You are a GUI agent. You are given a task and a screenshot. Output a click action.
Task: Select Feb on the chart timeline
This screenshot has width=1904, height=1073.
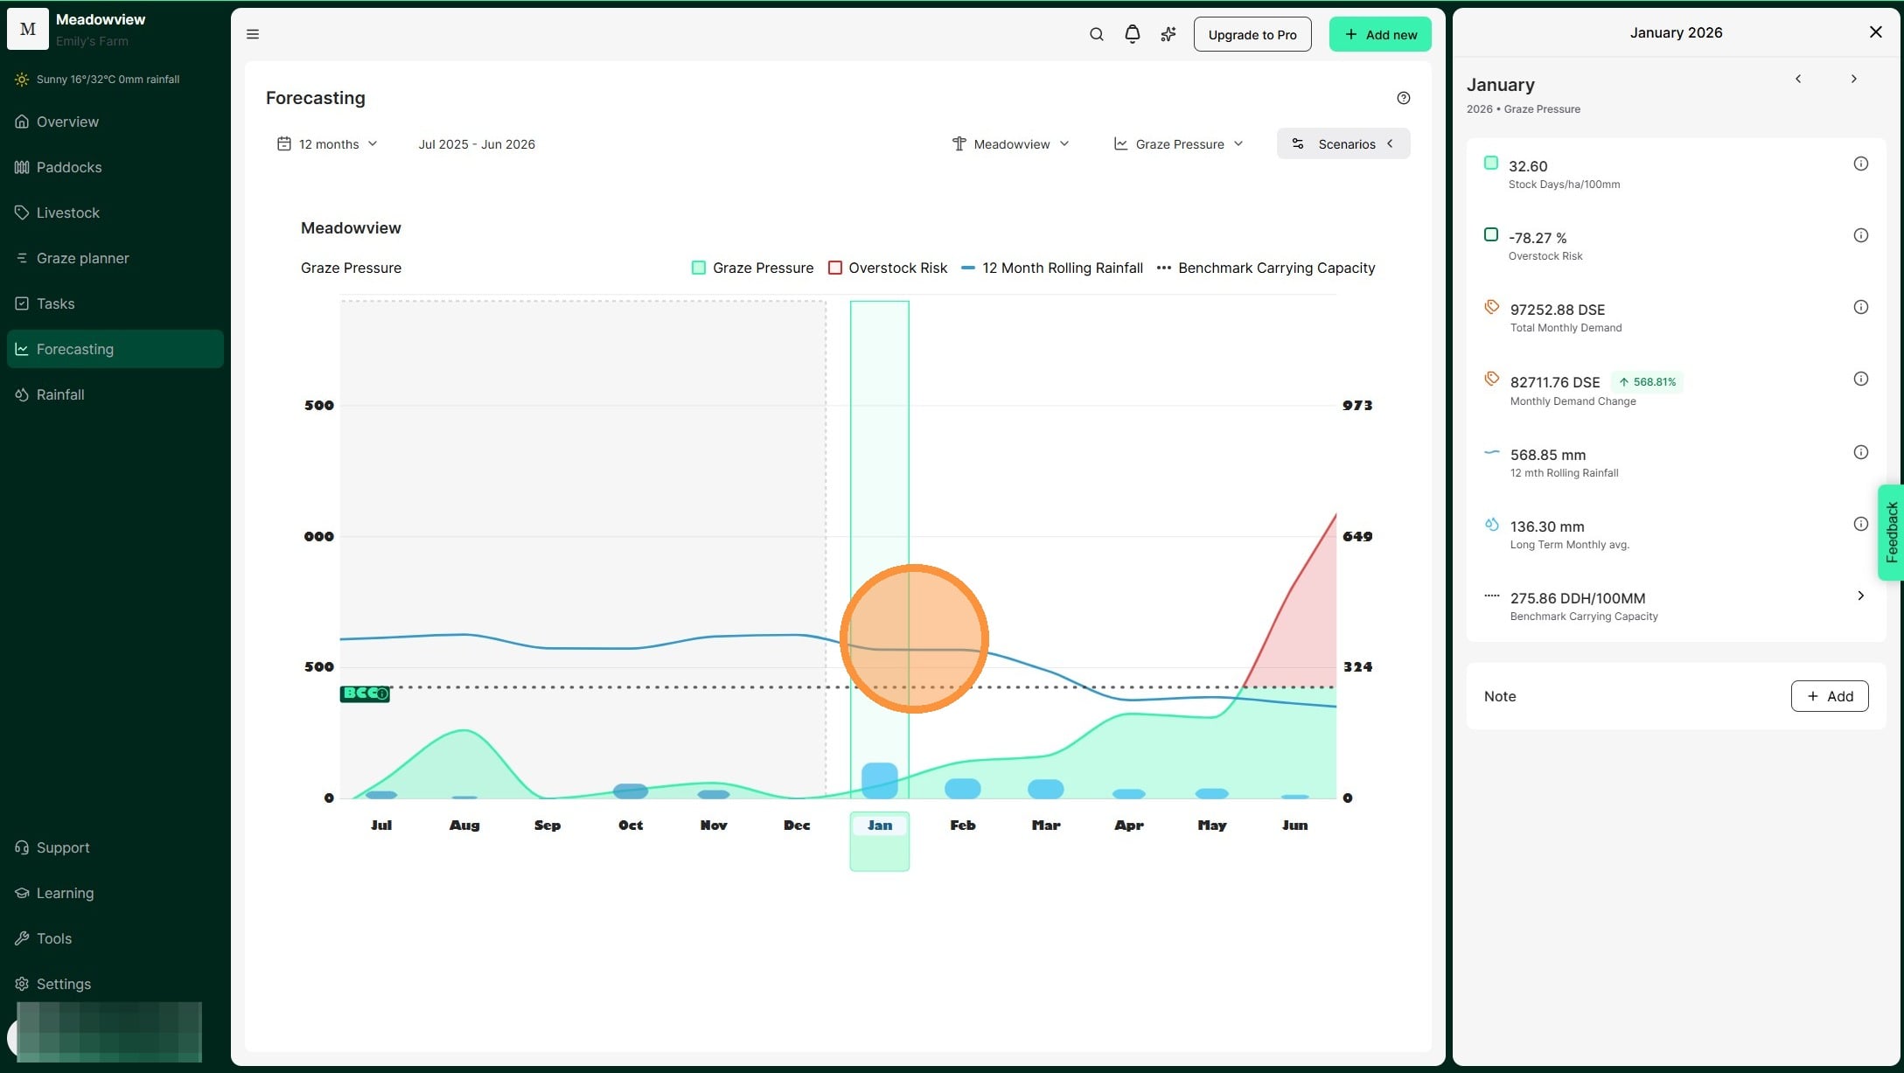[962, 825]
